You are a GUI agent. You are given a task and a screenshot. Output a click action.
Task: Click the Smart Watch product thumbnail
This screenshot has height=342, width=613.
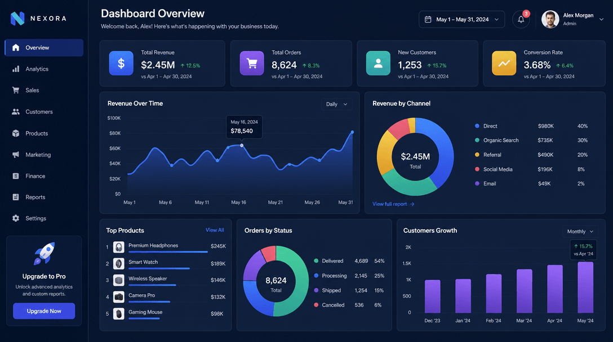coord(119,263)
